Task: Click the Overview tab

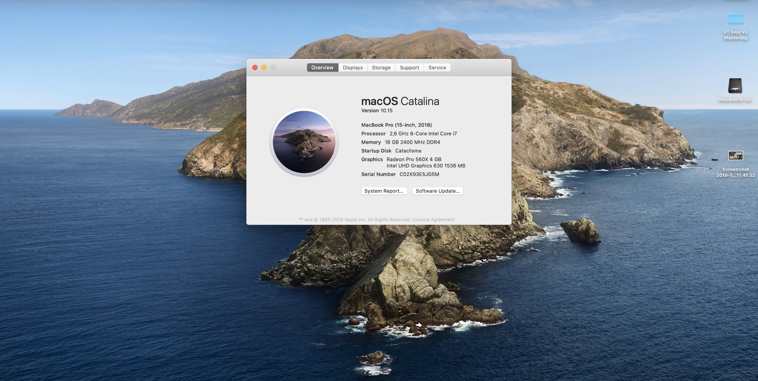Action: [x=322, y=68]
